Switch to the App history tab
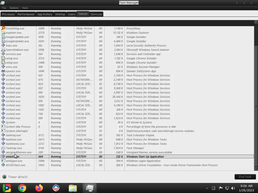This screenshot has width=258, height=193. click(45, 14)
